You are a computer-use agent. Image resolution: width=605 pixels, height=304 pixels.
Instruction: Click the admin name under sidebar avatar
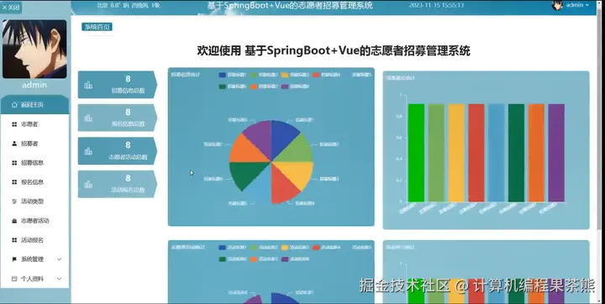coord(34,85)
